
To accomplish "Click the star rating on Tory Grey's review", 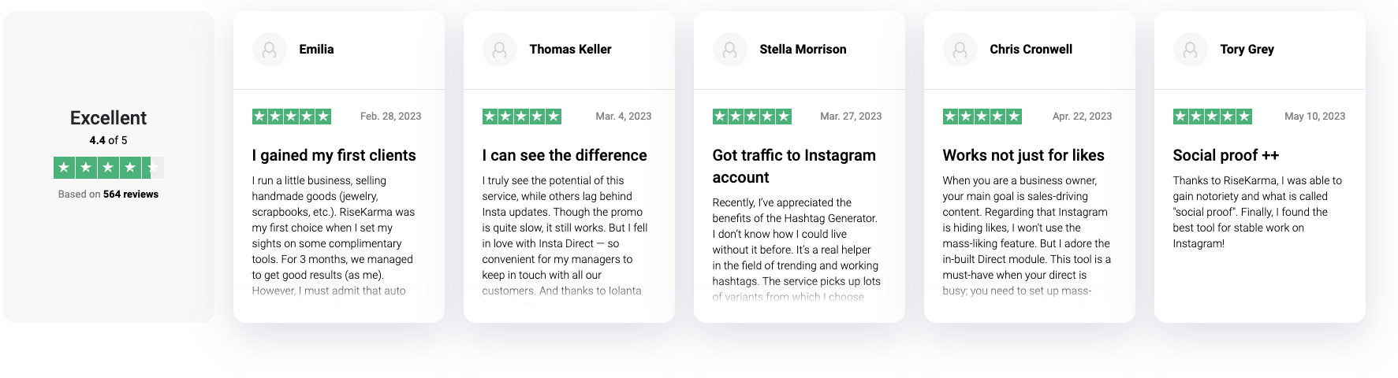I will point(1212,117).
